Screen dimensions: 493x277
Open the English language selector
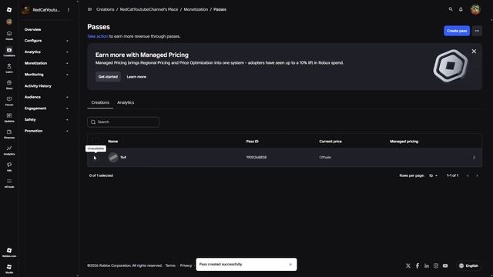468,265
